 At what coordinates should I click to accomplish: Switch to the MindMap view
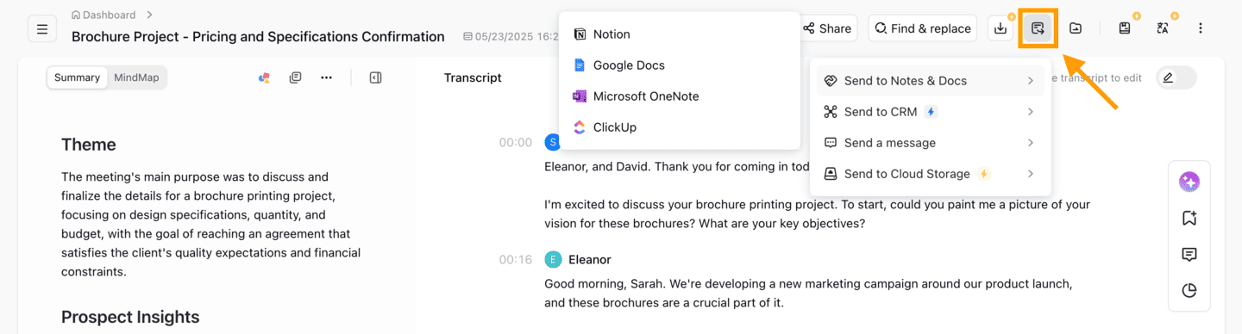[136, 77]
